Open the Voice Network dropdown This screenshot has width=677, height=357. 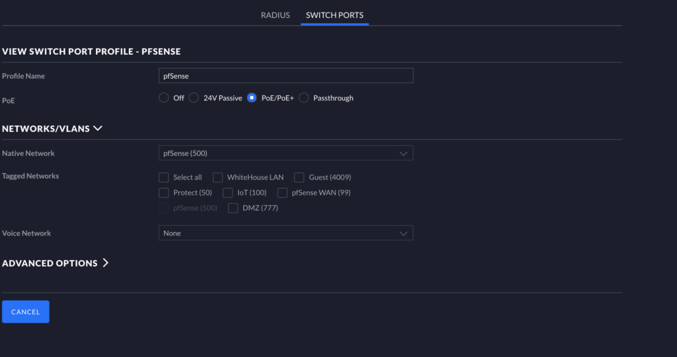[x=286, y=233]
